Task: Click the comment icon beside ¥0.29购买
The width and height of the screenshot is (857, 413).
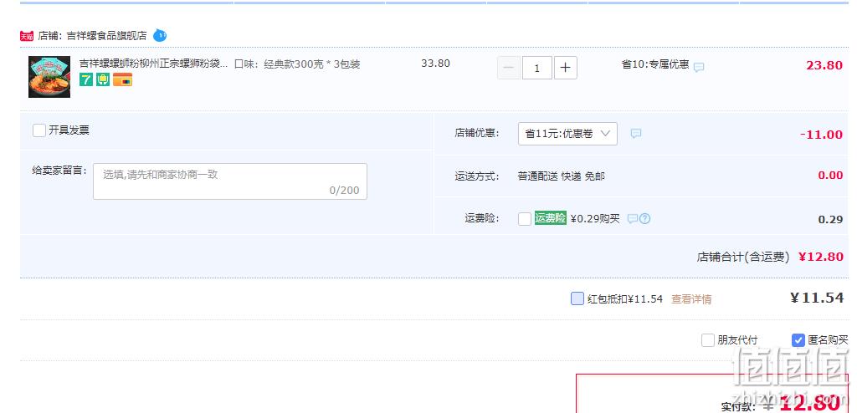Action: tap(633, 219)
